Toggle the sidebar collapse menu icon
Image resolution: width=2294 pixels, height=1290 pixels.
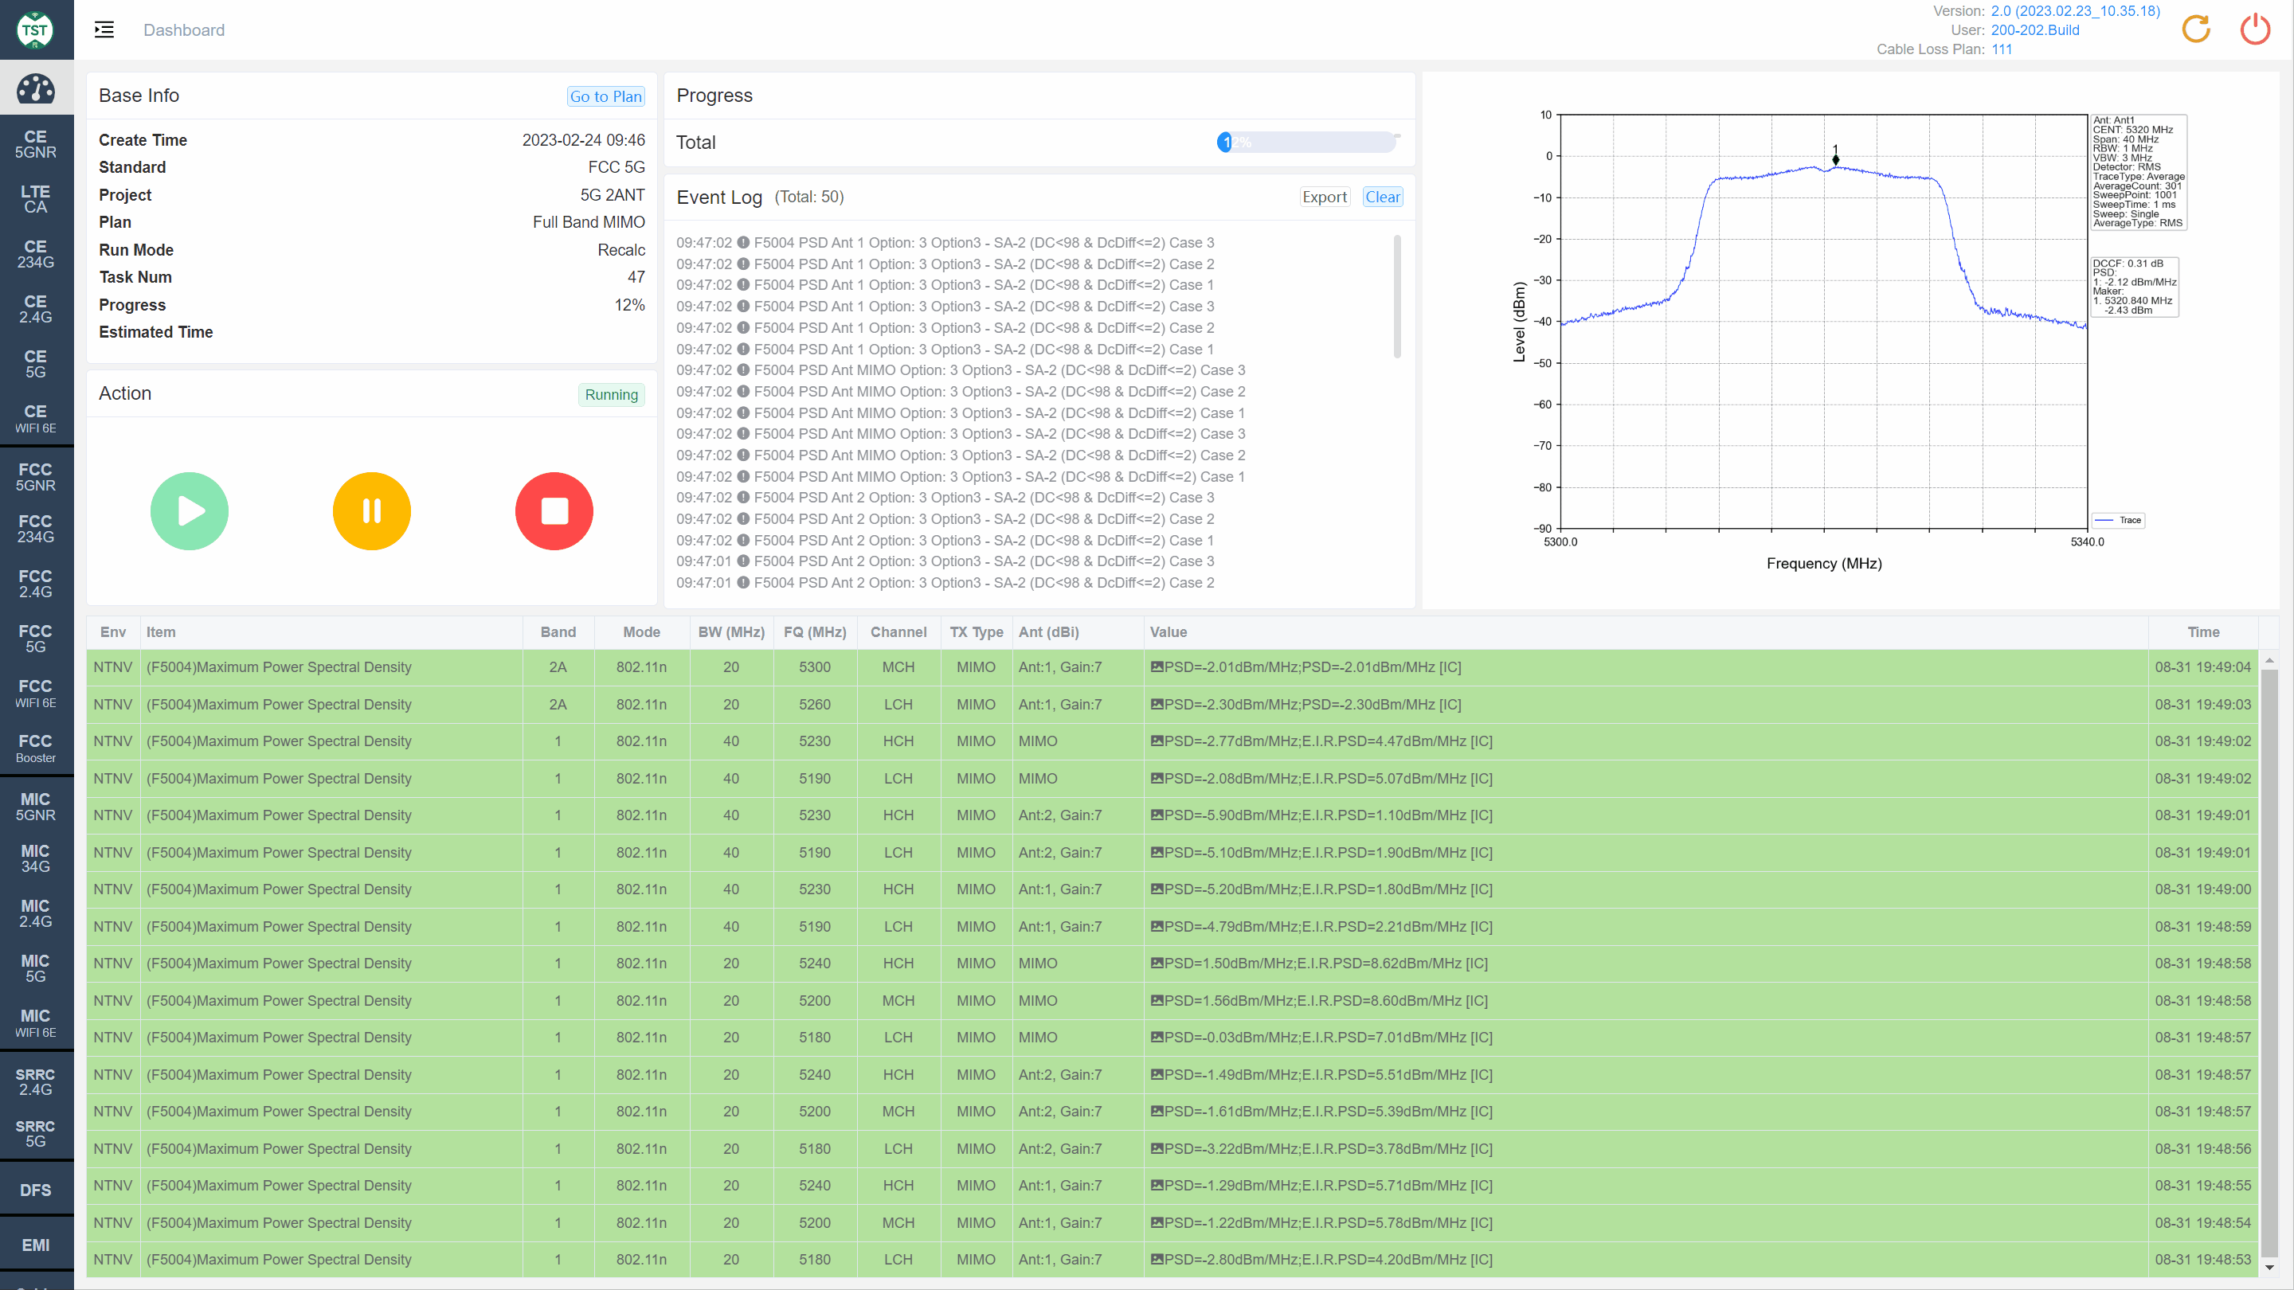104,29
